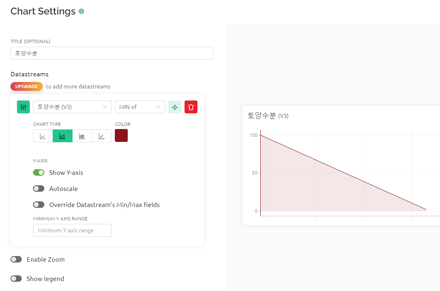
Task: Click the Title (optional) input field
Action: (112, 53)
